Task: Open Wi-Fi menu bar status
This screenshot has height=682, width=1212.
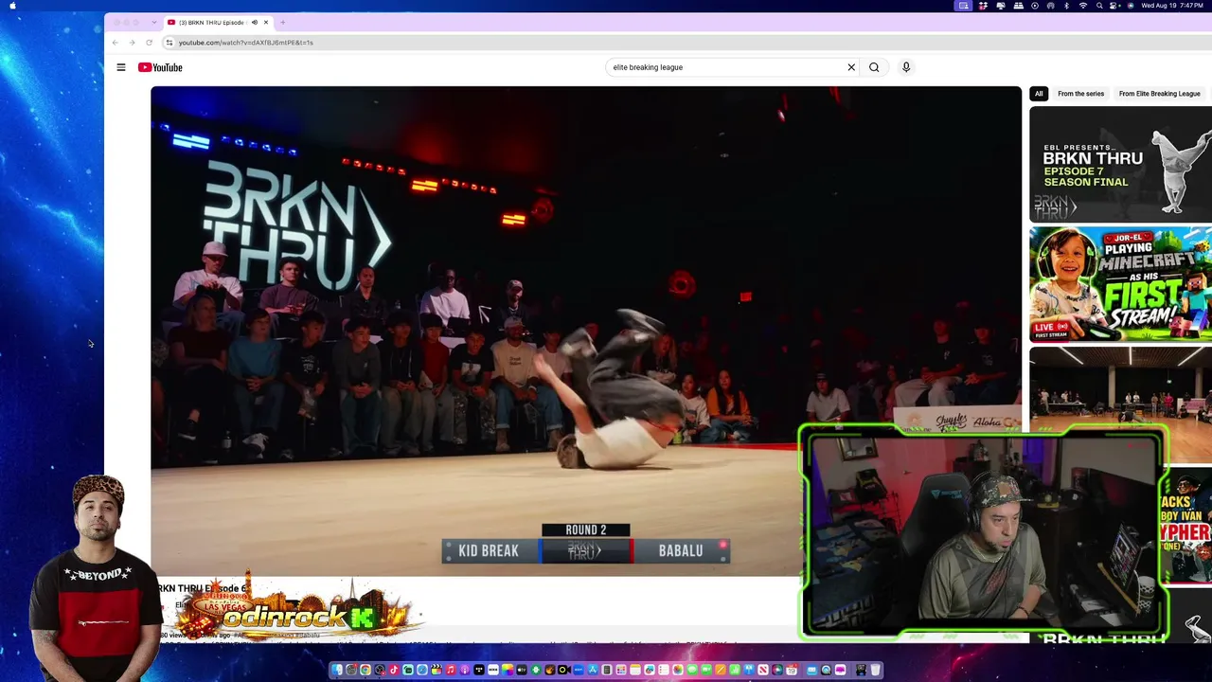Action: [1083, 6]
